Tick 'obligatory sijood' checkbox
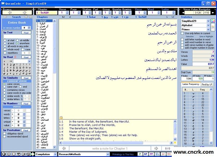 click(x=5, y=133)
